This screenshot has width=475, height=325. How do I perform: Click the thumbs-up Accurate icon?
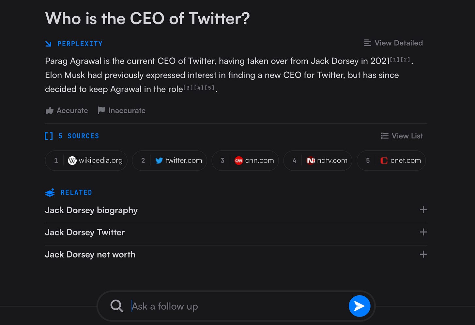point(50,110)
